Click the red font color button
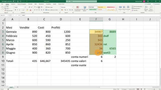The width and height of the screenshot is (161, 90). pyautogui.click(x=30, y=10)
